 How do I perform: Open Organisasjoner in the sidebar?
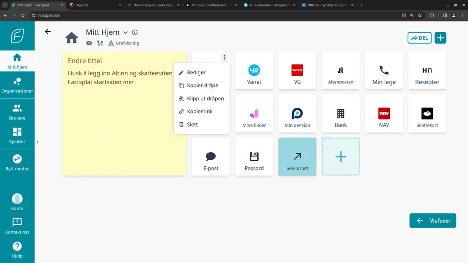[17, 85]
